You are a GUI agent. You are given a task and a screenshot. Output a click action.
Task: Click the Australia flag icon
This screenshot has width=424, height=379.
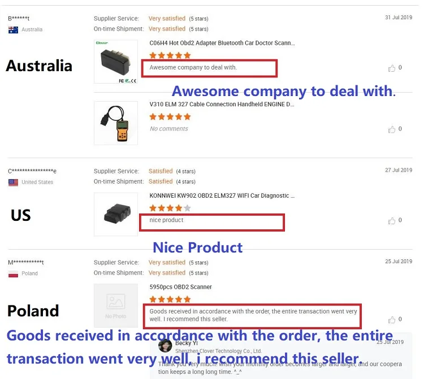pos(13,29)
